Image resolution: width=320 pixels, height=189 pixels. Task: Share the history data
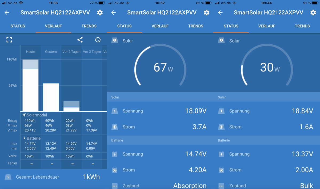[x=80, y=40]
